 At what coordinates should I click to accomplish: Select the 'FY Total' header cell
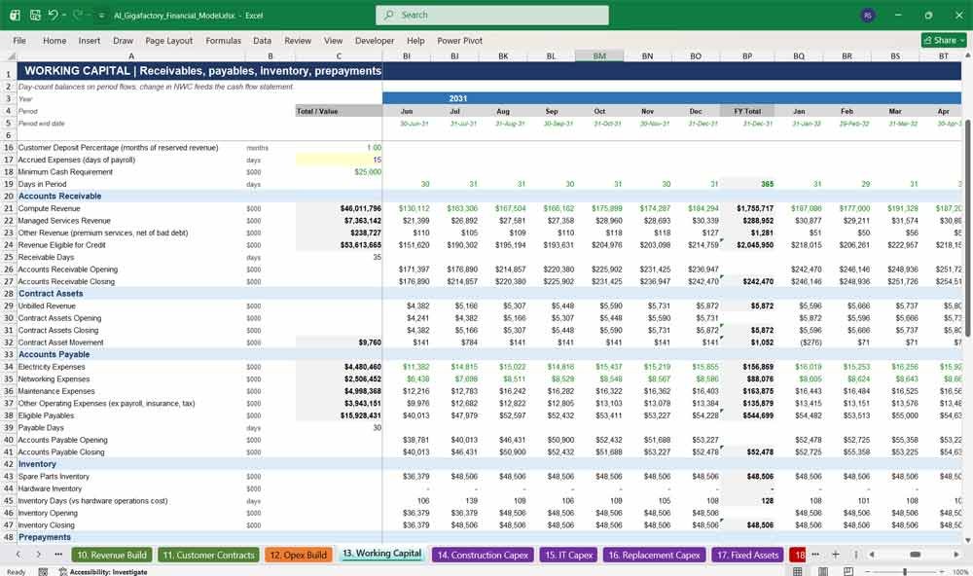[747, 111]
